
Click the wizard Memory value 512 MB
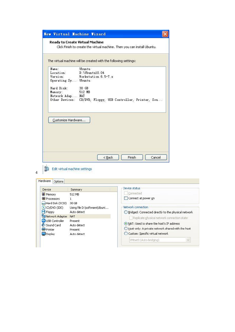coord(85,92)
